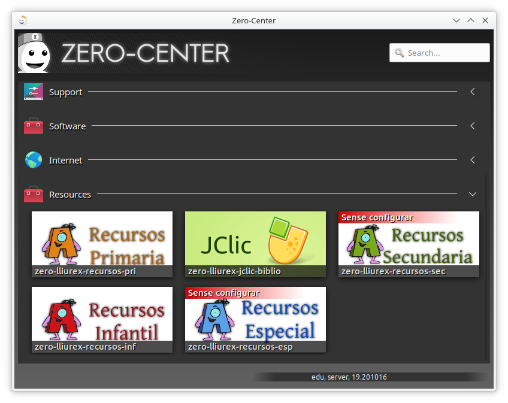Image resolution: width=508 pixels, height=403 pixels.
Task: Expand the Software section chevron
Action: tap(473, 126)
